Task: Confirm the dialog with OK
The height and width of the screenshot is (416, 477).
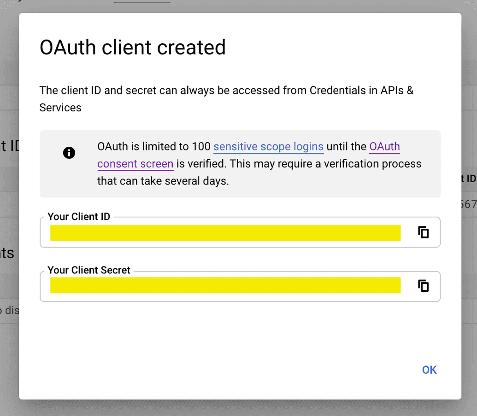Action: click(x=429, y=370)
